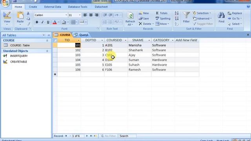The image size is (251, 141).
Task: Switch to the Create ribbon tab
Action: click(x=33, y=7)
